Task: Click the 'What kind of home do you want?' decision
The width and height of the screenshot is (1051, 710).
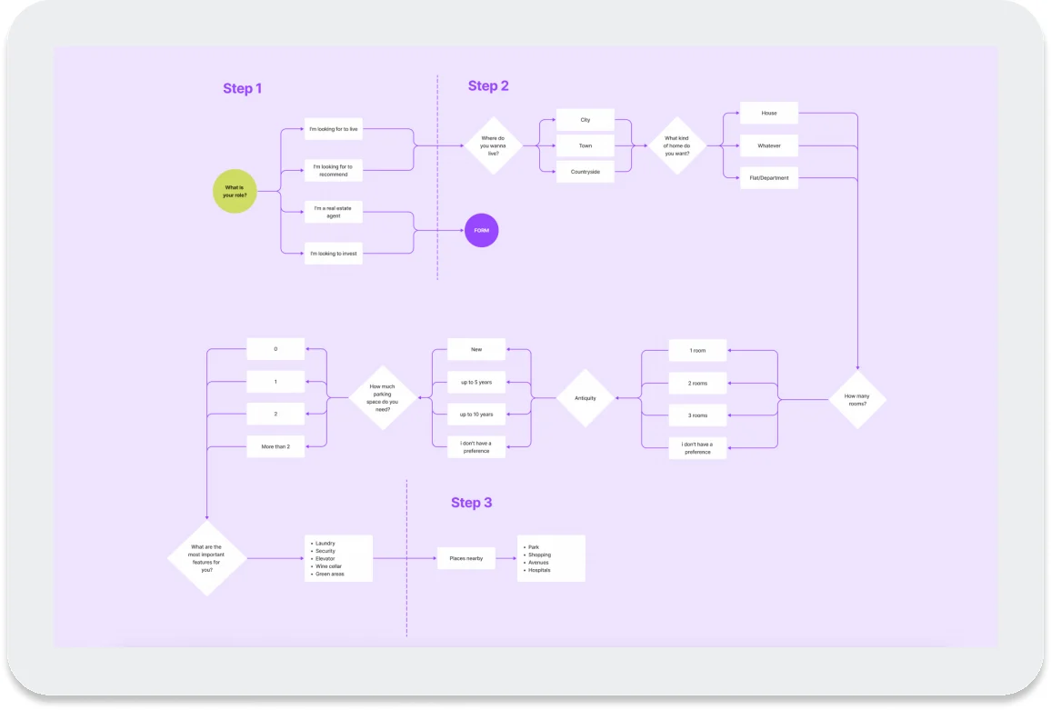Action: 677,145
